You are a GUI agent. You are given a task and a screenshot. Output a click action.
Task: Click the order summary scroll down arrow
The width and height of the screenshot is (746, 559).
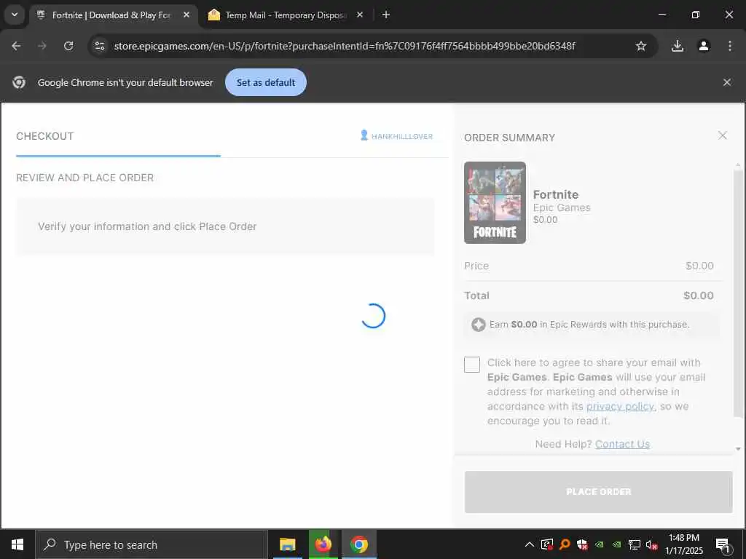point(738,449)
